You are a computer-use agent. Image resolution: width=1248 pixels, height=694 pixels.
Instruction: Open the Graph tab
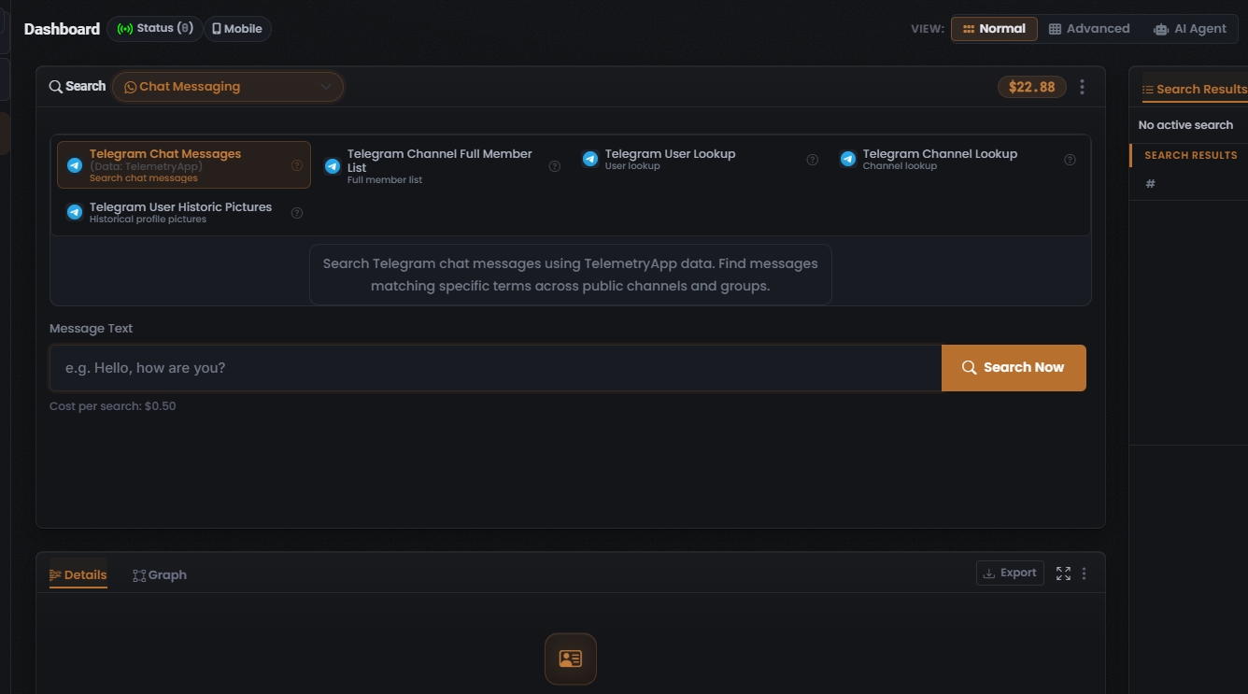(x=160, y=575)
